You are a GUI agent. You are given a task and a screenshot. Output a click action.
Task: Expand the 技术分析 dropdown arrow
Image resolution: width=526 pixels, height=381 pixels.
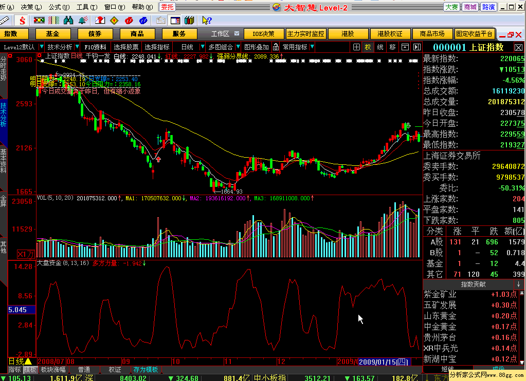[77, 47]
